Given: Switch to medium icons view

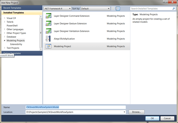Looking at the screenshot, I should 118,9.
